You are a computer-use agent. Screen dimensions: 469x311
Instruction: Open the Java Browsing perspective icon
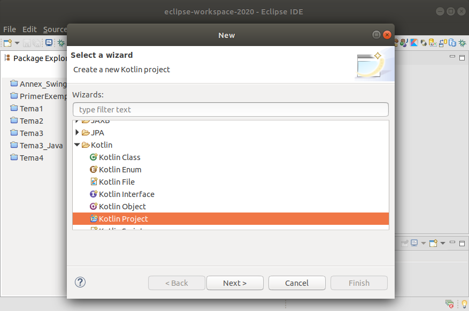[x=404, y=43]
